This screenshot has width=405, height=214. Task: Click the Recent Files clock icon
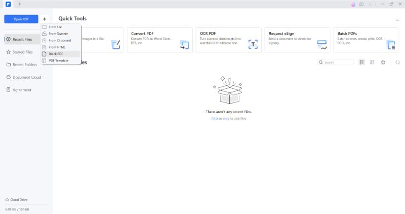8,39
